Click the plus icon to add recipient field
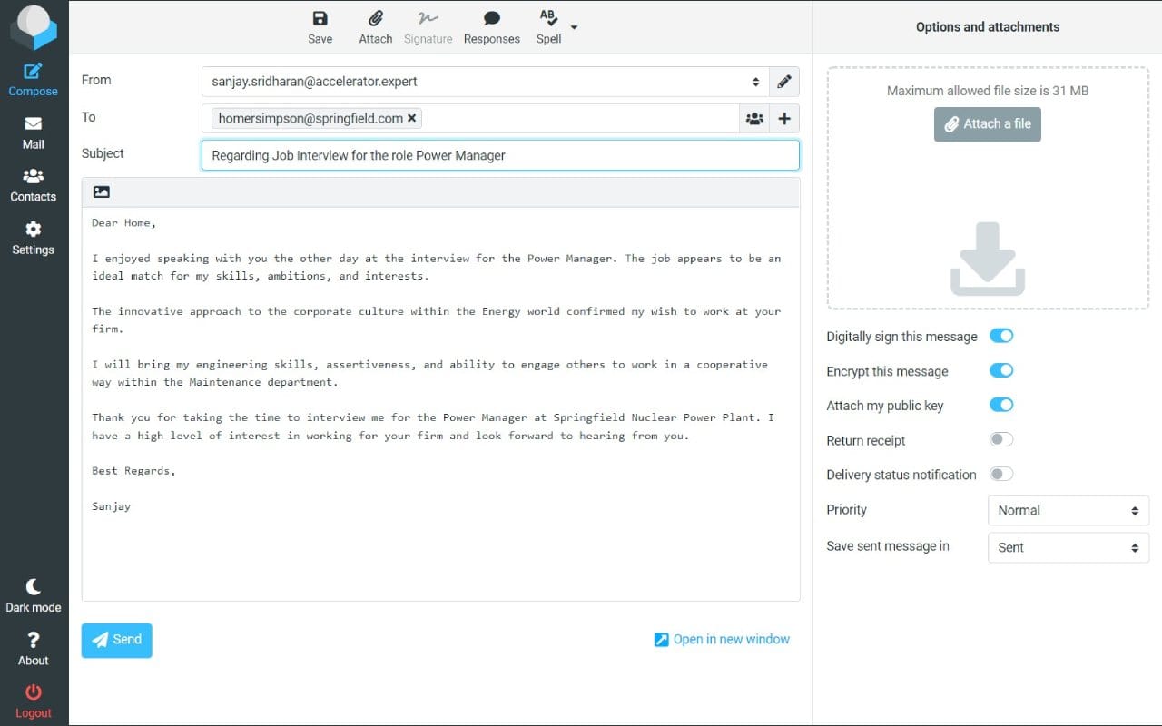 [784, 118]
